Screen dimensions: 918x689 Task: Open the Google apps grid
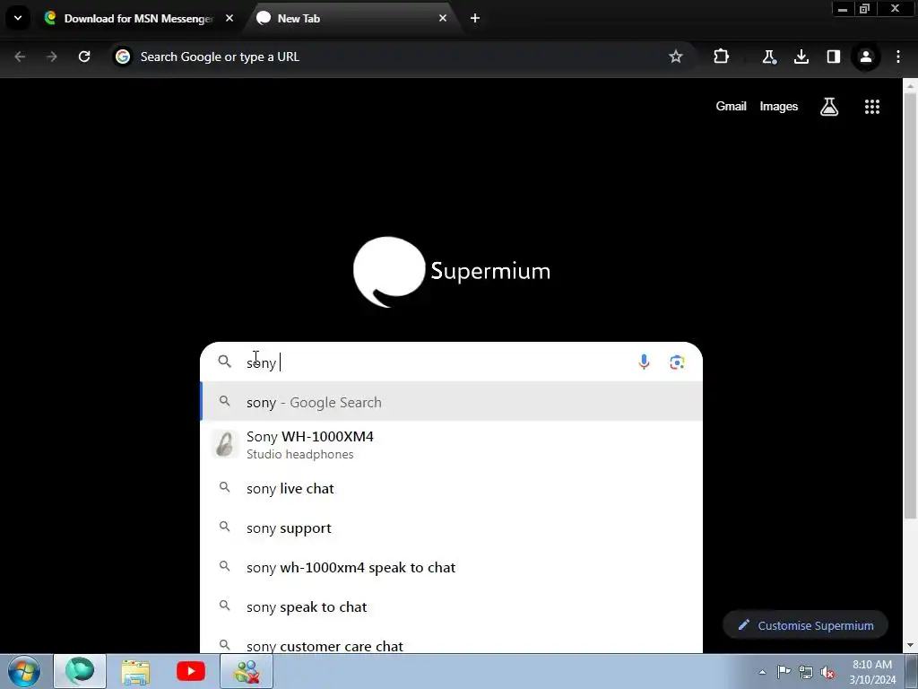871,107
